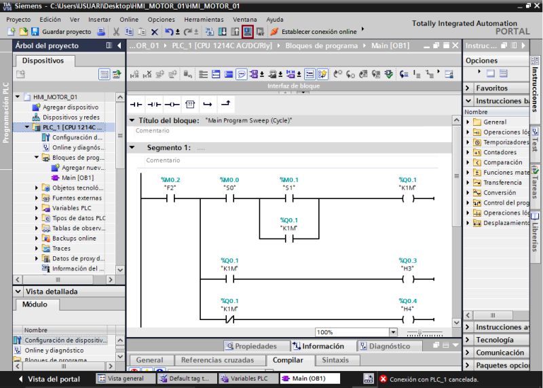The image size is (543, 388).
Task: Open the Sintaxis tab
Action: 335,360
